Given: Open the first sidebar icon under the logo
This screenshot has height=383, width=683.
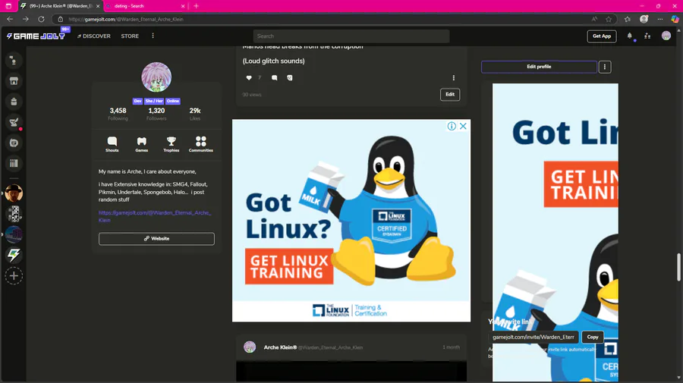Looking at the screenshot, I should point(14,61).
